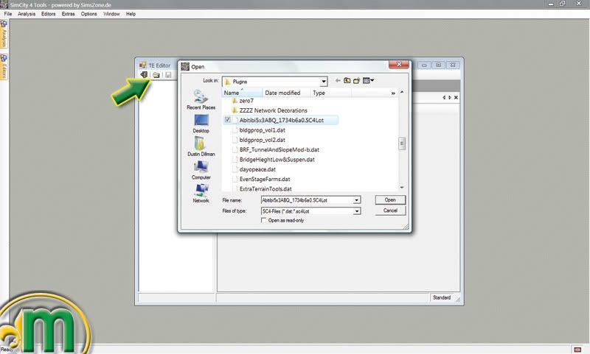Click the red status icon in bottom-right corner

click(578, 350)
